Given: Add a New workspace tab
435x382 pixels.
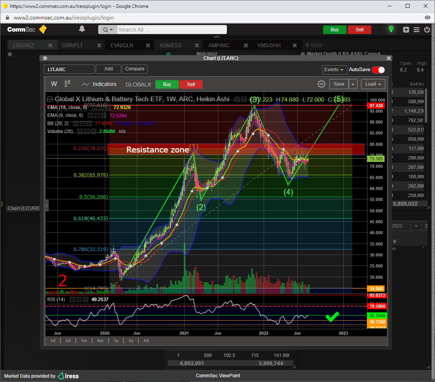Looking at the screenshot, I should 313,45.
